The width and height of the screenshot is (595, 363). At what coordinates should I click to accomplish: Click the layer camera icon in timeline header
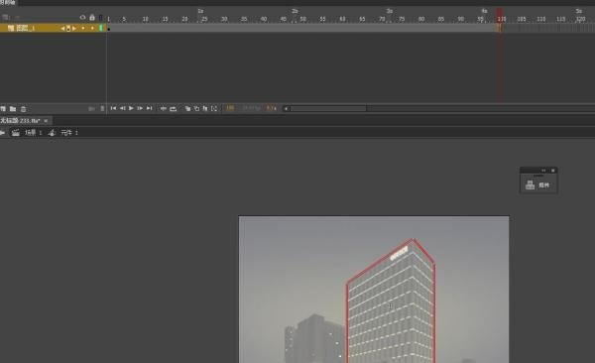(x=6, y=18)
